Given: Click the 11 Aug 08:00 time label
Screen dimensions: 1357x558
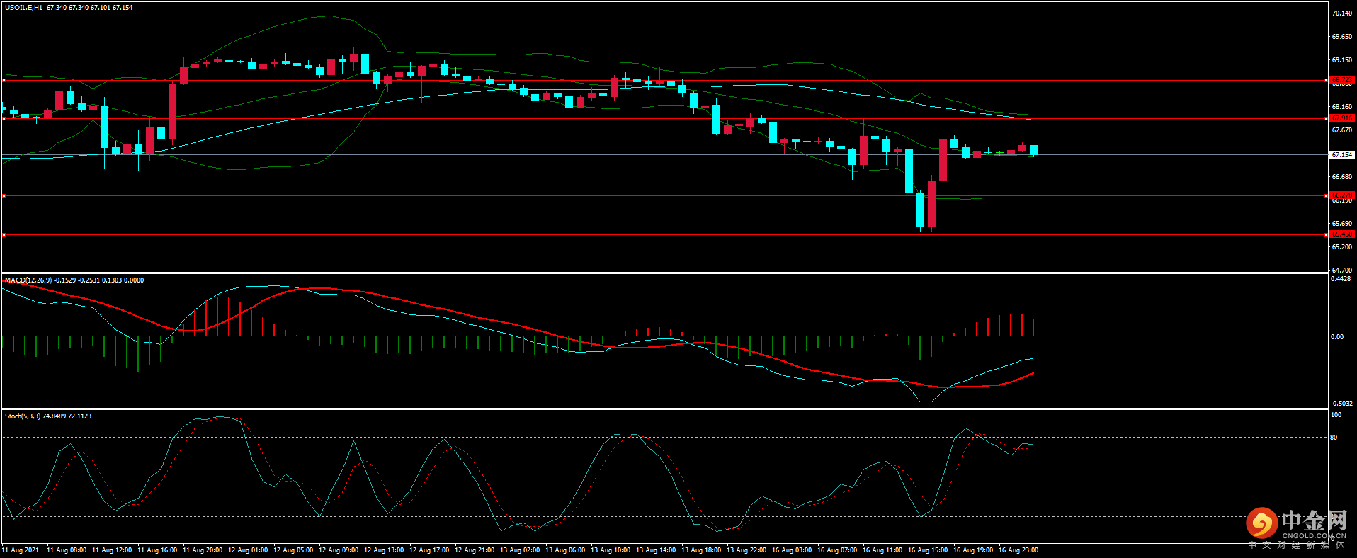Looking at the screenshot, I should [x=67, y=550].
